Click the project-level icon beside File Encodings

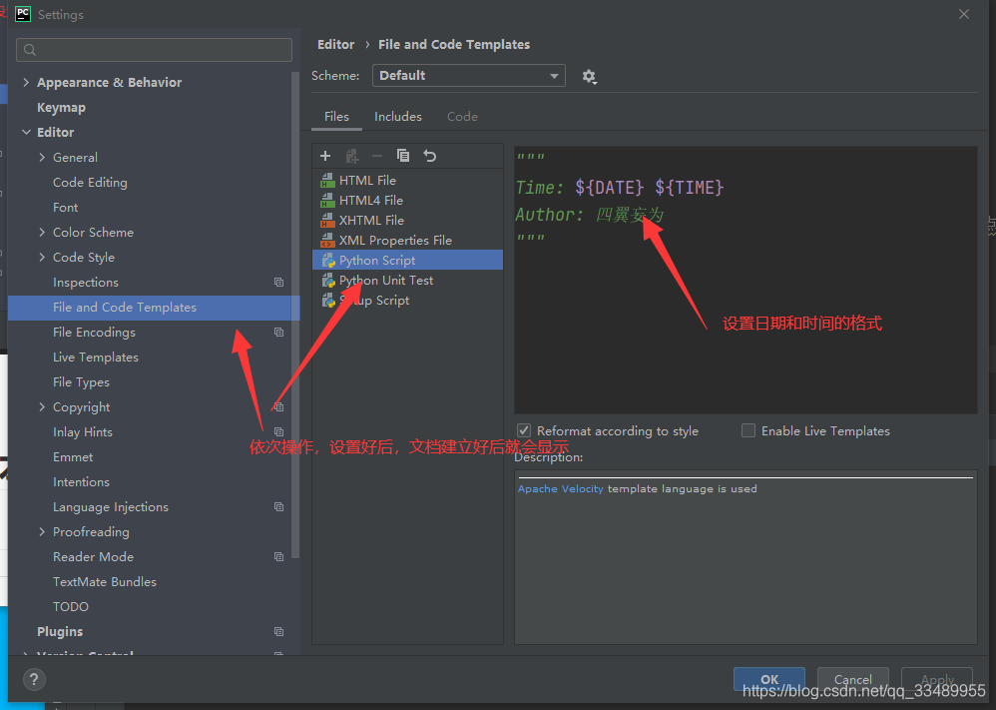coord(278,332)
